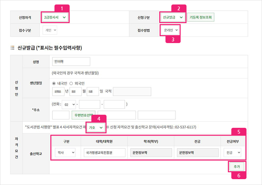Screen dimensions: 262x185
Task: Open the 전공여부 dropdown showing 전공
Action: click(x=232, y=153)
